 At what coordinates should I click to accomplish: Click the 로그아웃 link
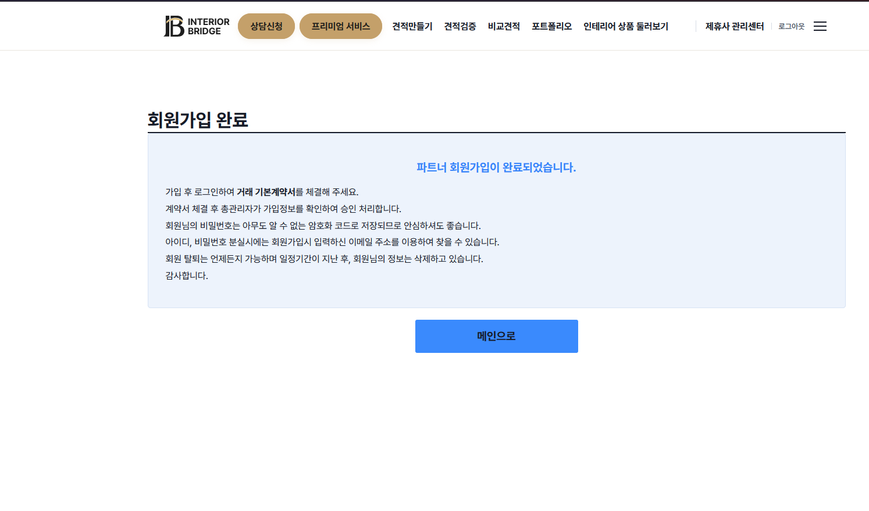[x=792, y=26]
